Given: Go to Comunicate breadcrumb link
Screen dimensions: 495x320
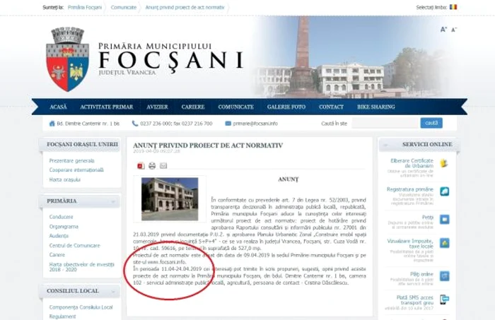Looking at the screenshot, I should [124, 7].
